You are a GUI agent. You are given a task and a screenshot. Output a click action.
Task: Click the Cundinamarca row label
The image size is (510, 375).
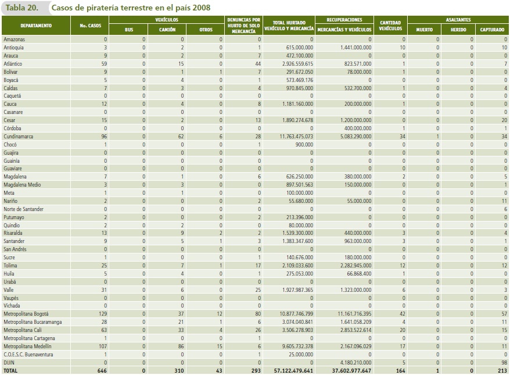pyautogui.click(x=19, y=135)
